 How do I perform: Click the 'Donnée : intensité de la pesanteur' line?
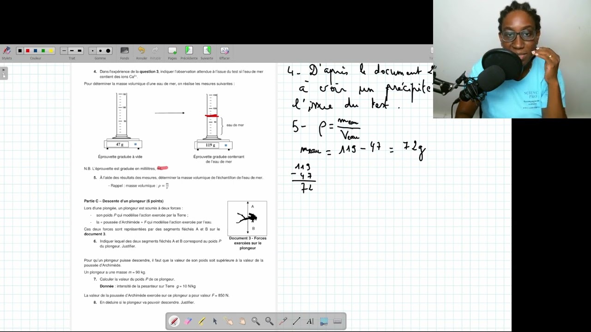coord(148,286)
